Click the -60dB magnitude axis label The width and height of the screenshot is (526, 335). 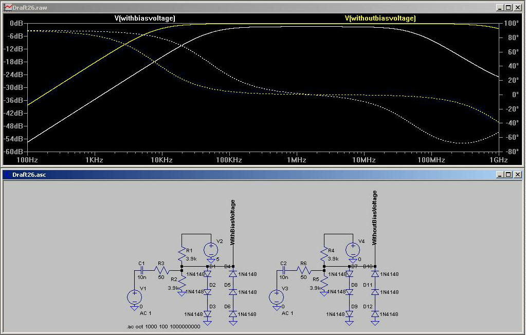[x=13, y=152]
